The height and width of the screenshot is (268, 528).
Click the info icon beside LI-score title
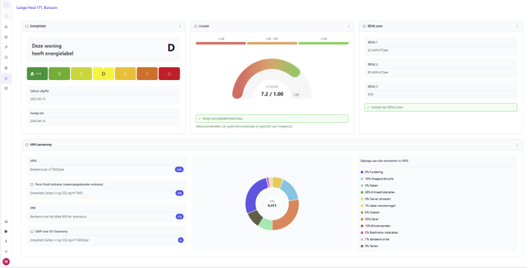[x=196, y=26]
